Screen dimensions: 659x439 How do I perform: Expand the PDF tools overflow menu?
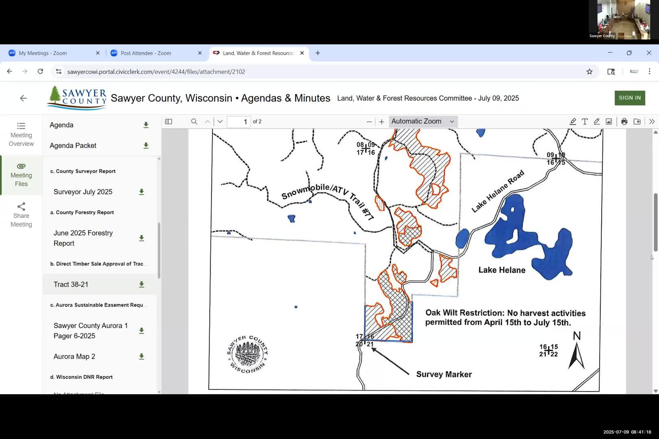(652, 122)
